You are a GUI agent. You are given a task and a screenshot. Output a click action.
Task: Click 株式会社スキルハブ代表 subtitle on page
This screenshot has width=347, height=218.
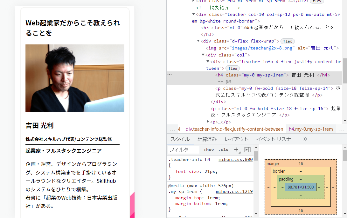(x=69, y=139)
